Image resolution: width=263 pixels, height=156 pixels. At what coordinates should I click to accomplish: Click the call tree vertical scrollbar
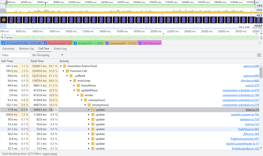click(x=261, y=107)
